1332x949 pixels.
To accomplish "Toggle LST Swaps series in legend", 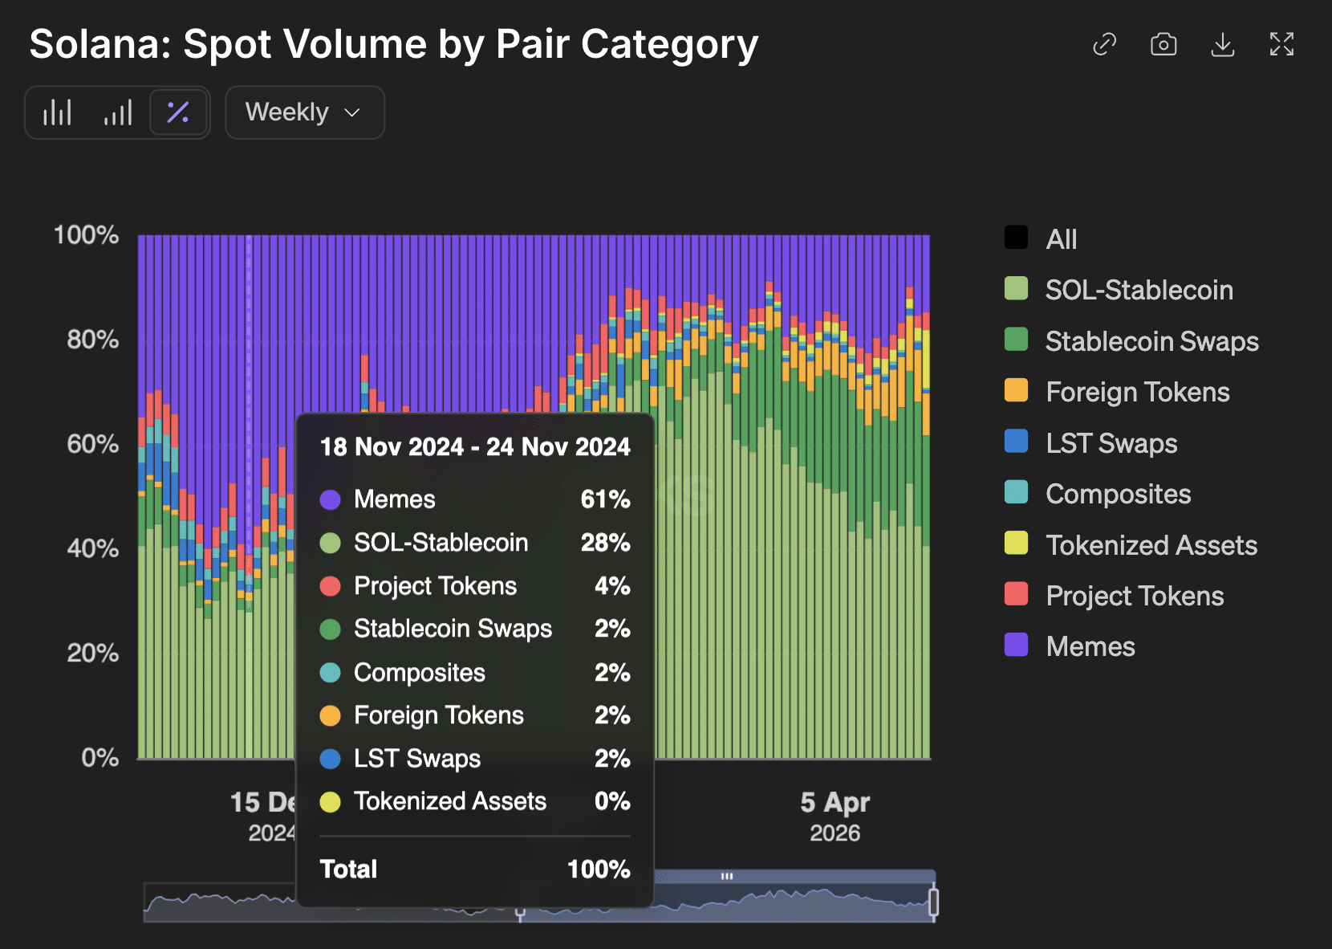I will [x=1090, y=442].
